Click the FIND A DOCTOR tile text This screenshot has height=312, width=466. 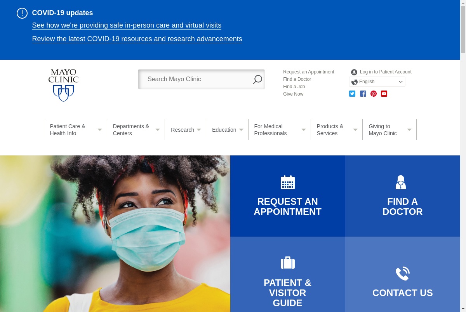[x=403, y=207]
